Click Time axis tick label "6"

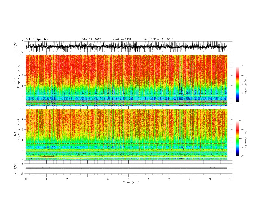tap(149, 179)
